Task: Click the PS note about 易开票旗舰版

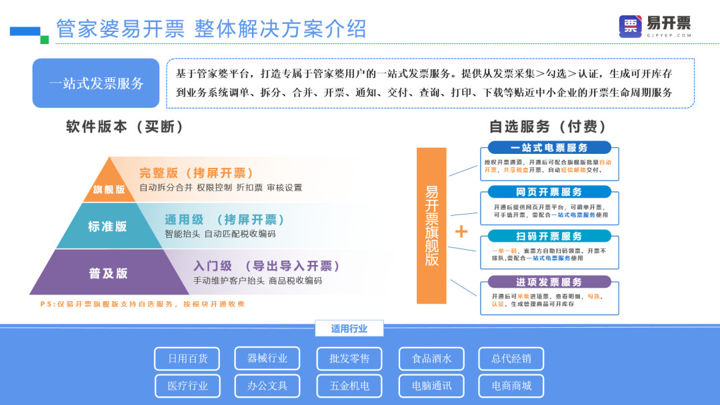Action: [143, 304]
